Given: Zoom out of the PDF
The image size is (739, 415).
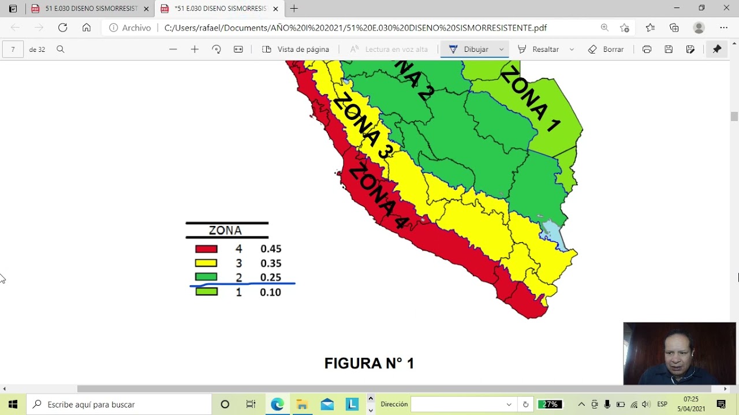Looking at the screenshot, I should (173, 50).
